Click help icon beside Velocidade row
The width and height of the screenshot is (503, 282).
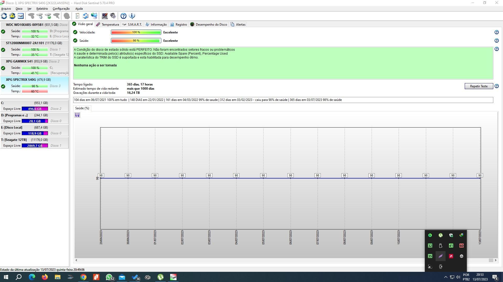[496, 32]
